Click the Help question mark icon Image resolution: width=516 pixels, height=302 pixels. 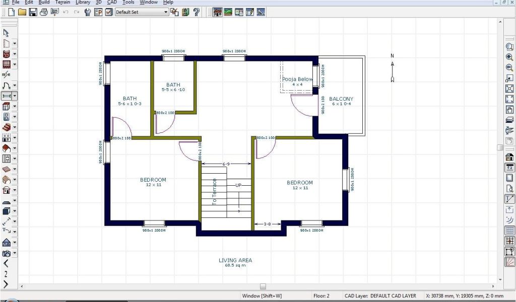pyautogui.click(x=197, y=12)
